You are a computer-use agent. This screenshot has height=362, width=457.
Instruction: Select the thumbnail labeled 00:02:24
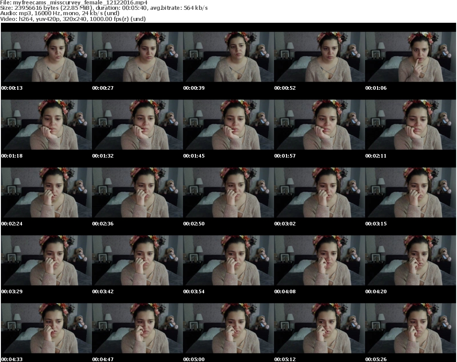(46, 193)
